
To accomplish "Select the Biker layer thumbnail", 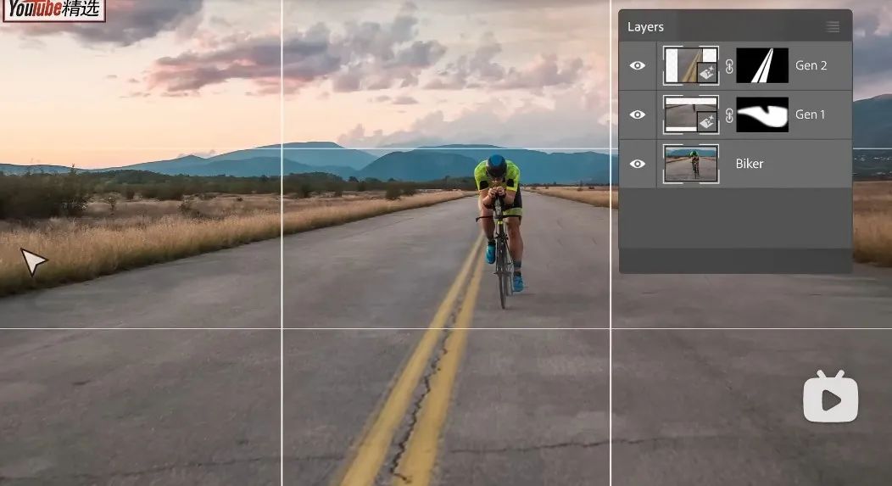I will click(691, 164).
